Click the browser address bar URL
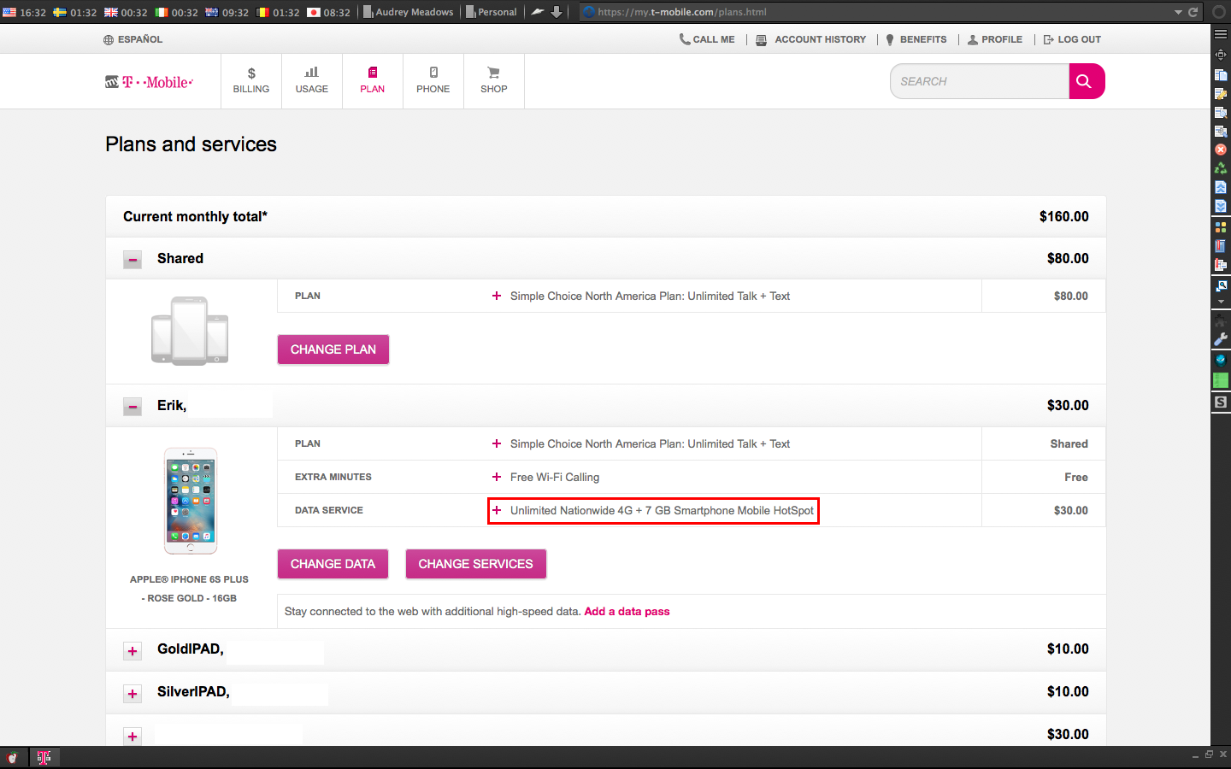 click(682, 12)
